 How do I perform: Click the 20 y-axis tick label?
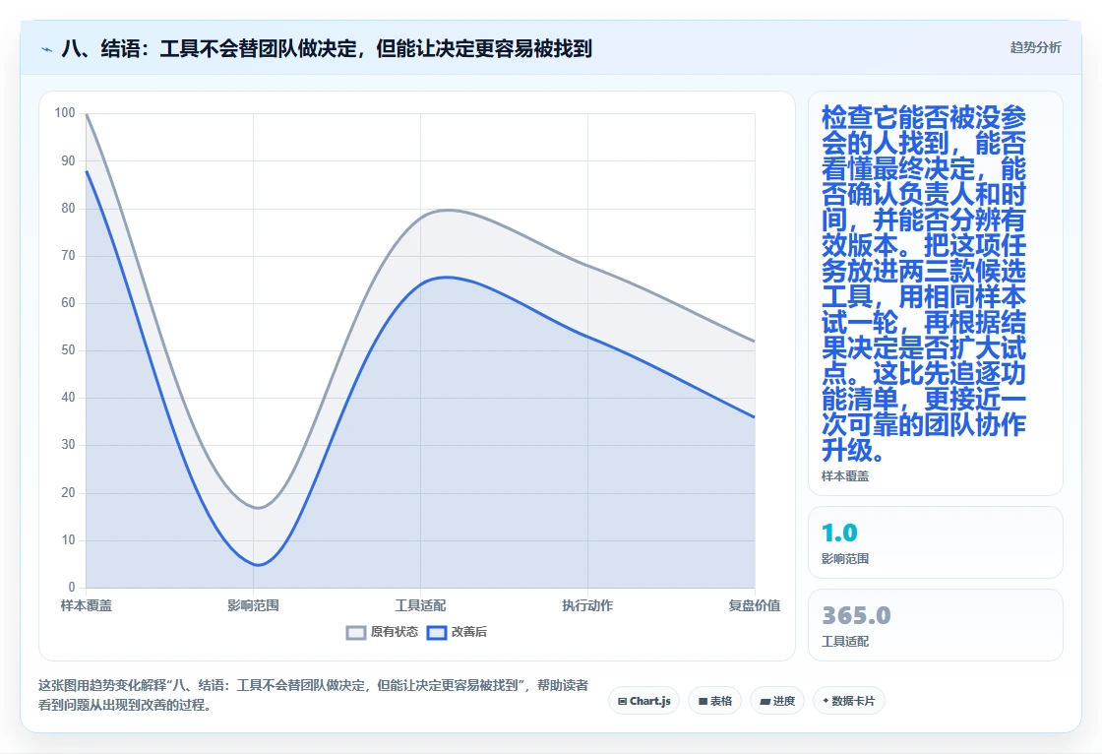click(68, 492)
